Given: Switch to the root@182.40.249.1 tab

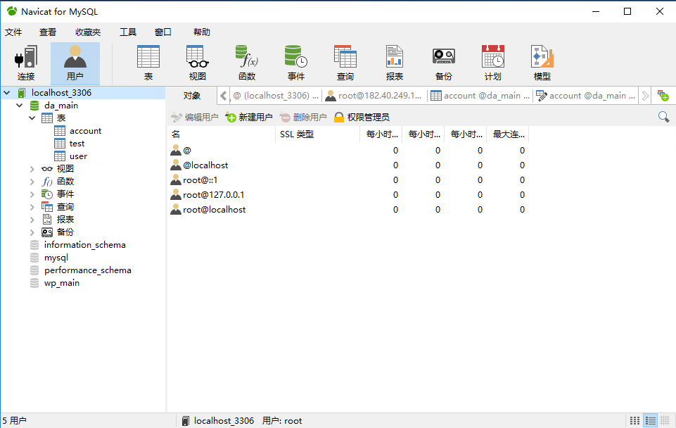Looking at the screenshot, I should (x=374, y=96).
